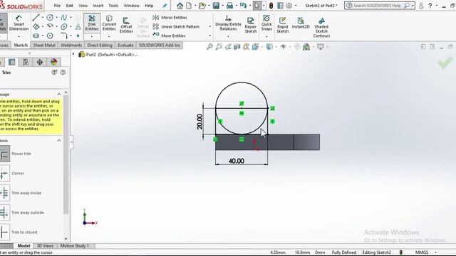Screen dimensions: 456x256
Task: Click the Trim Entities tool
Action: coord(92,23)
